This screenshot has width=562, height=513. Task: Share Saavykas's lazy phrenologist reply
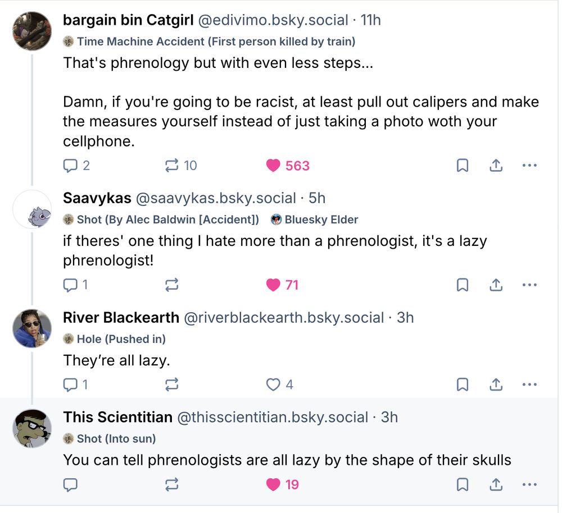(495, 285)
